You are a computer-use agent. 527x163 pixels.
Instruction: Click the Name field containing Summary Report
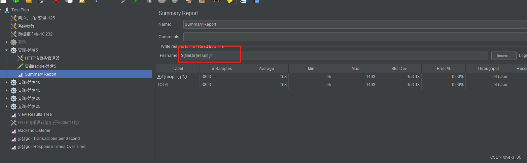355,24
